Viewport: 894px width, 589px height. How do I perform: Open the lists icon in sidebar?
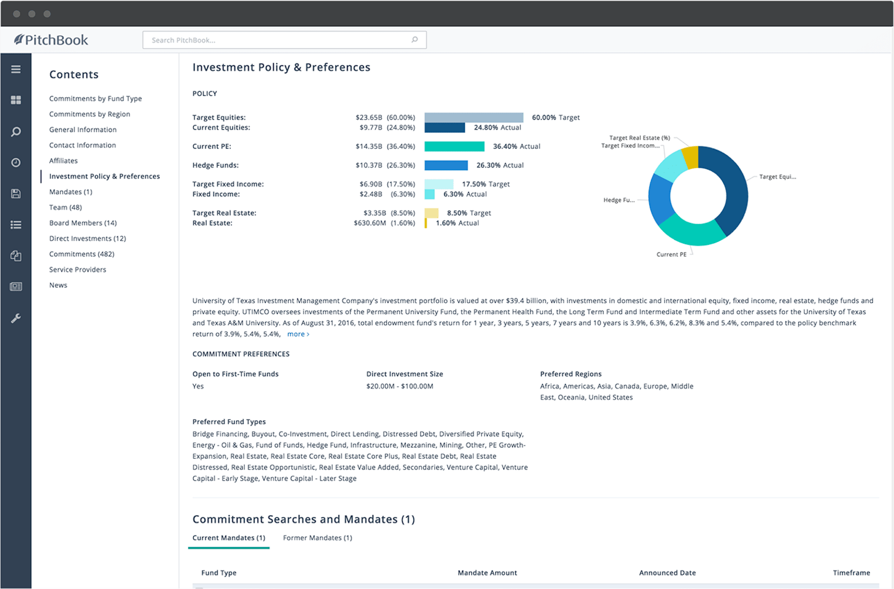coord(16,225)
